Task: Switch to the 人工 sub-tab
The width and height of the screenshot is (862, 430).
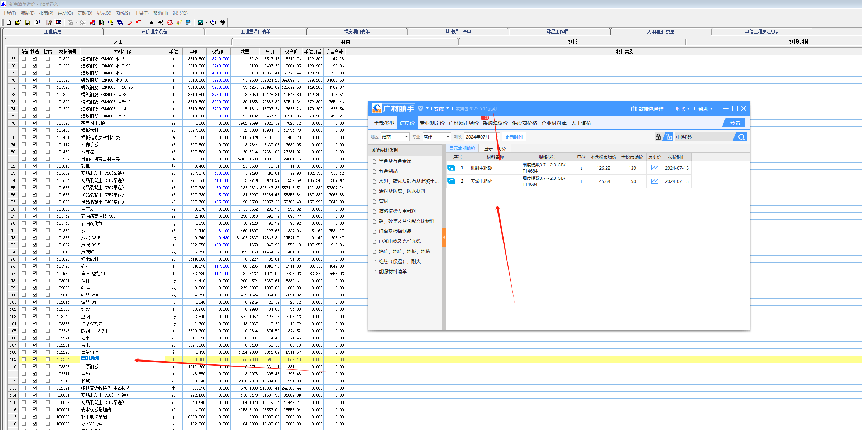Action: pyautogui.click(x=118, y=42)
